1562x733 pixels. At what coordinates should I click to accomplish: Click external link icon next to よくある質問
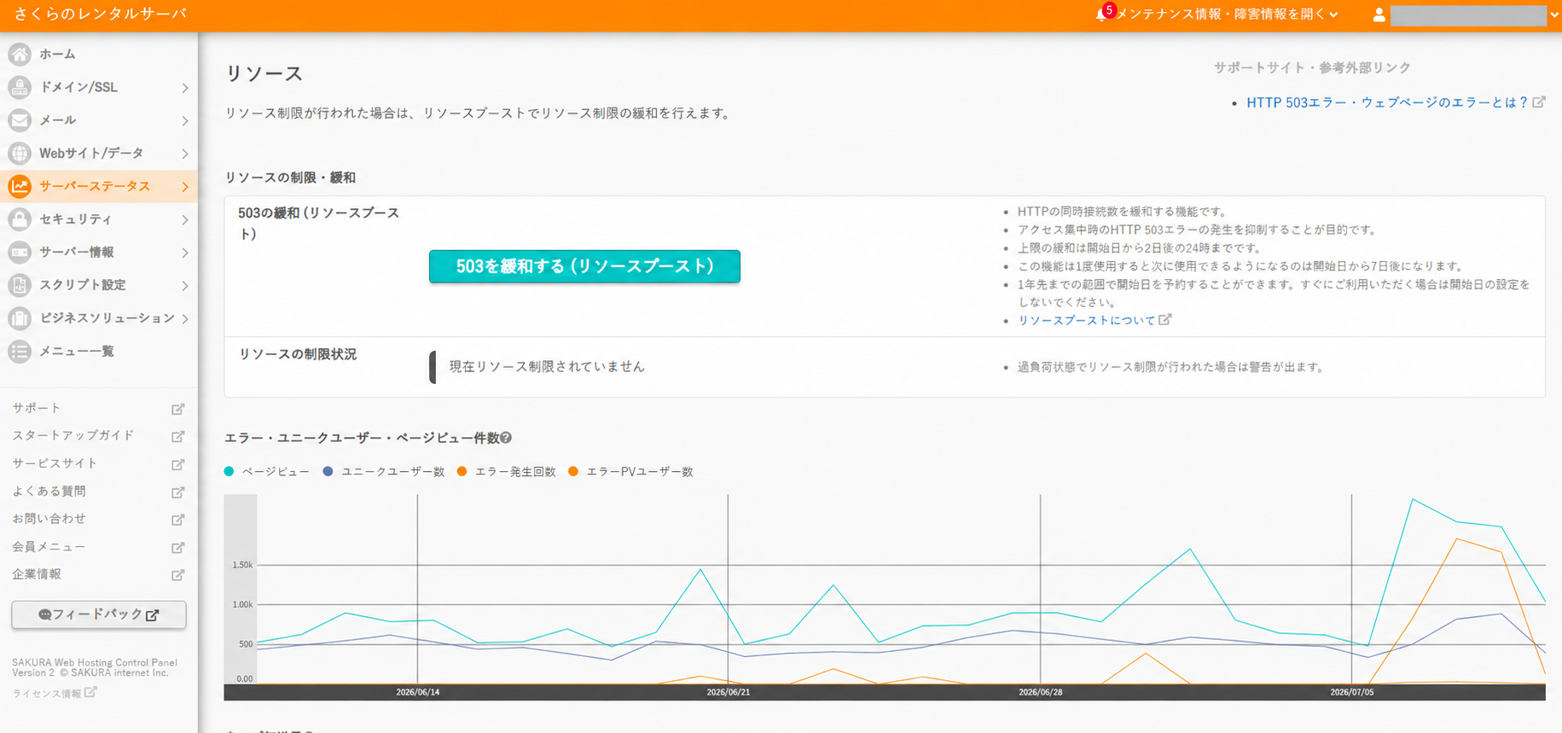pos(177,492)
